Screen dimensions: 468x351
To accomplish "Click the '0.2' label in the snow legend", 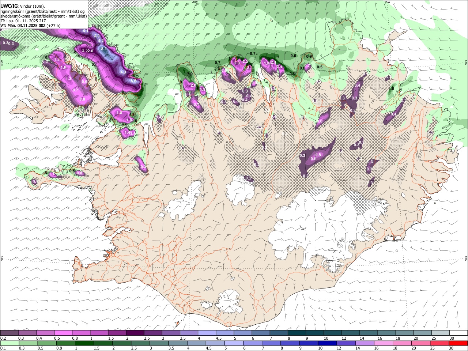I will click(3, 338).
